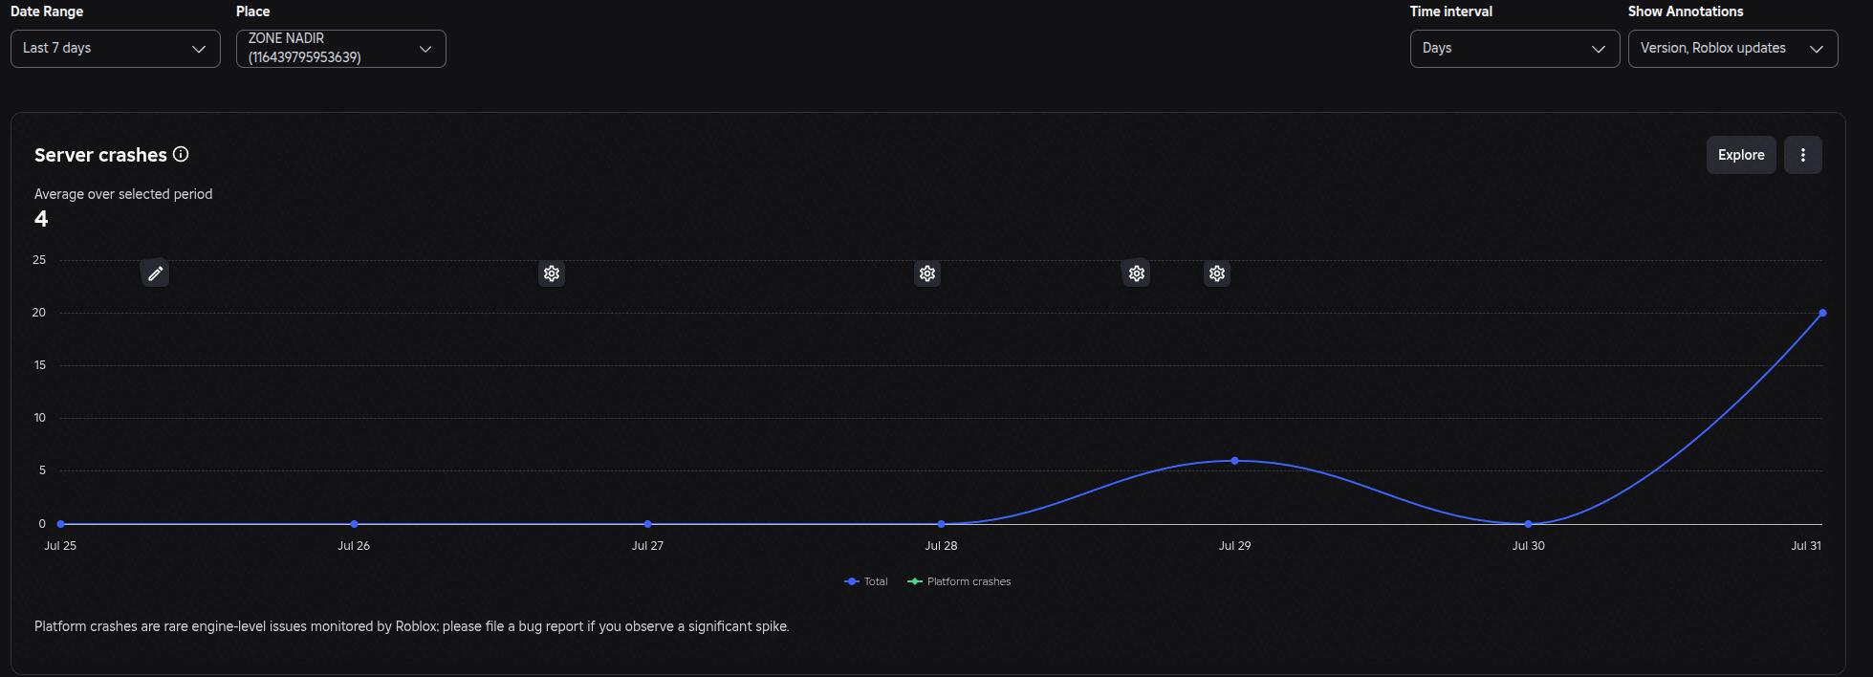This screenshot has width=1873, height=677.
Task: Toggle the Total series in the legend
Action: click(x=866, y=581)
